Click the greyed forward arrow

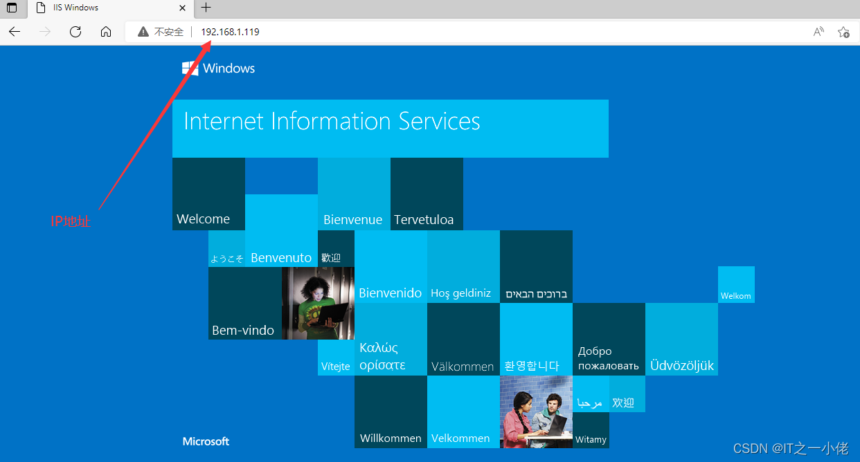coord(45,32)
